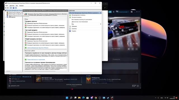Collapse the Actions pane section header arrow
The width and height of the screenshot is (179, 100).
coord(101,13)
